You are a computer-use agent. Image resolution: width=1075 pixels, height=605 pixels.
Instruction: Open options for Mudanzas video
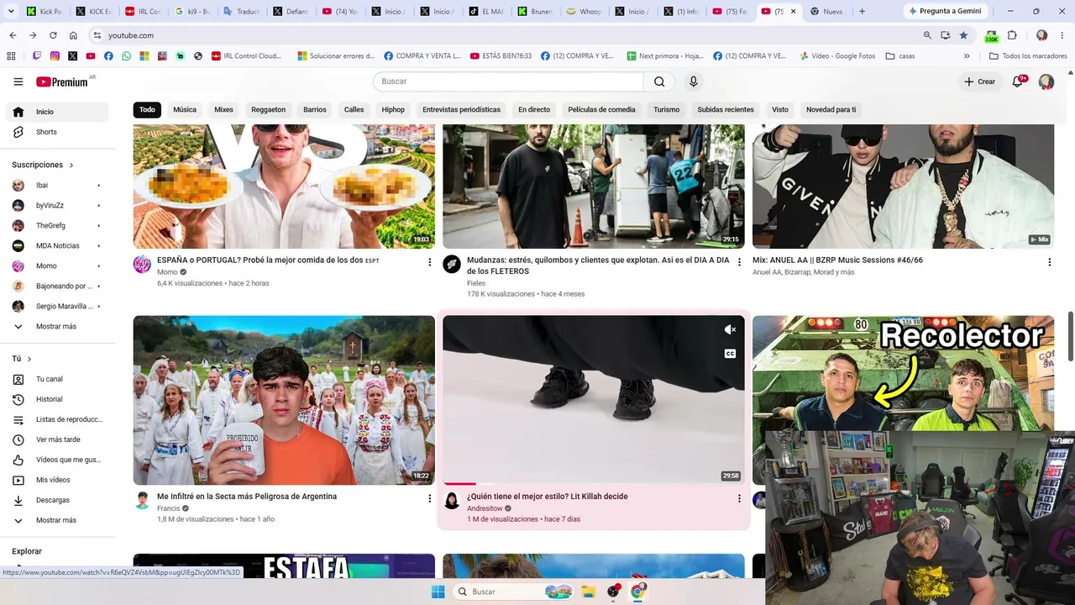click(739, 262)
